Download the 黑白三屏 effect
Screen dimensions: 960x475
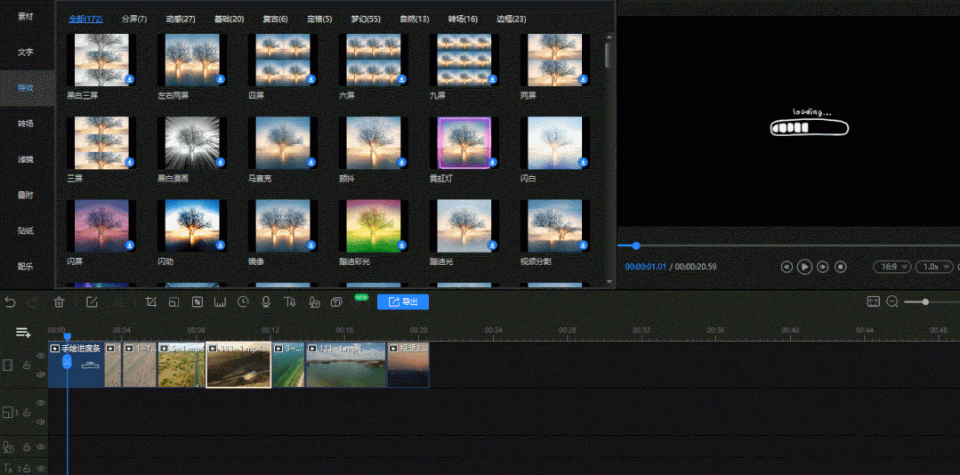click(130, 79)
